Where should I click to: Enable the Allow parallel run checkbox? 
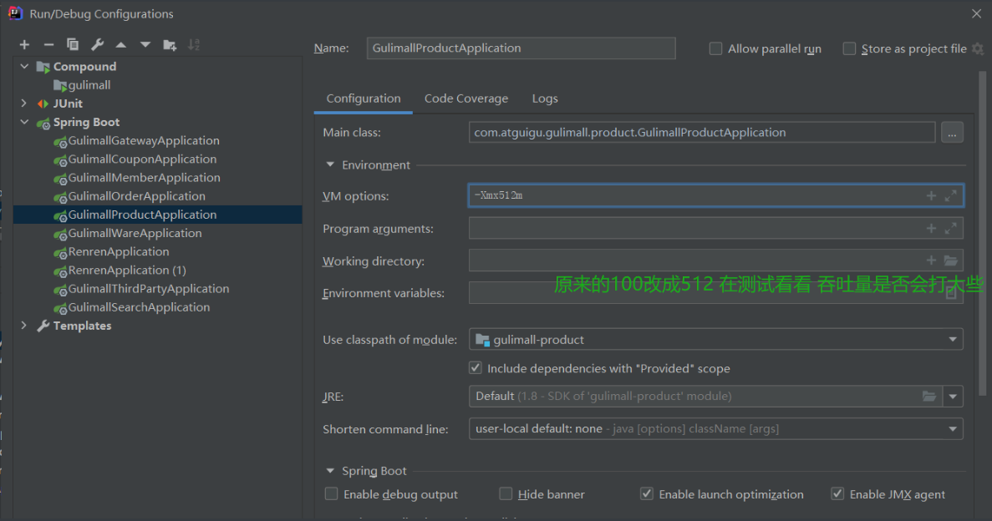pos(715,49)
